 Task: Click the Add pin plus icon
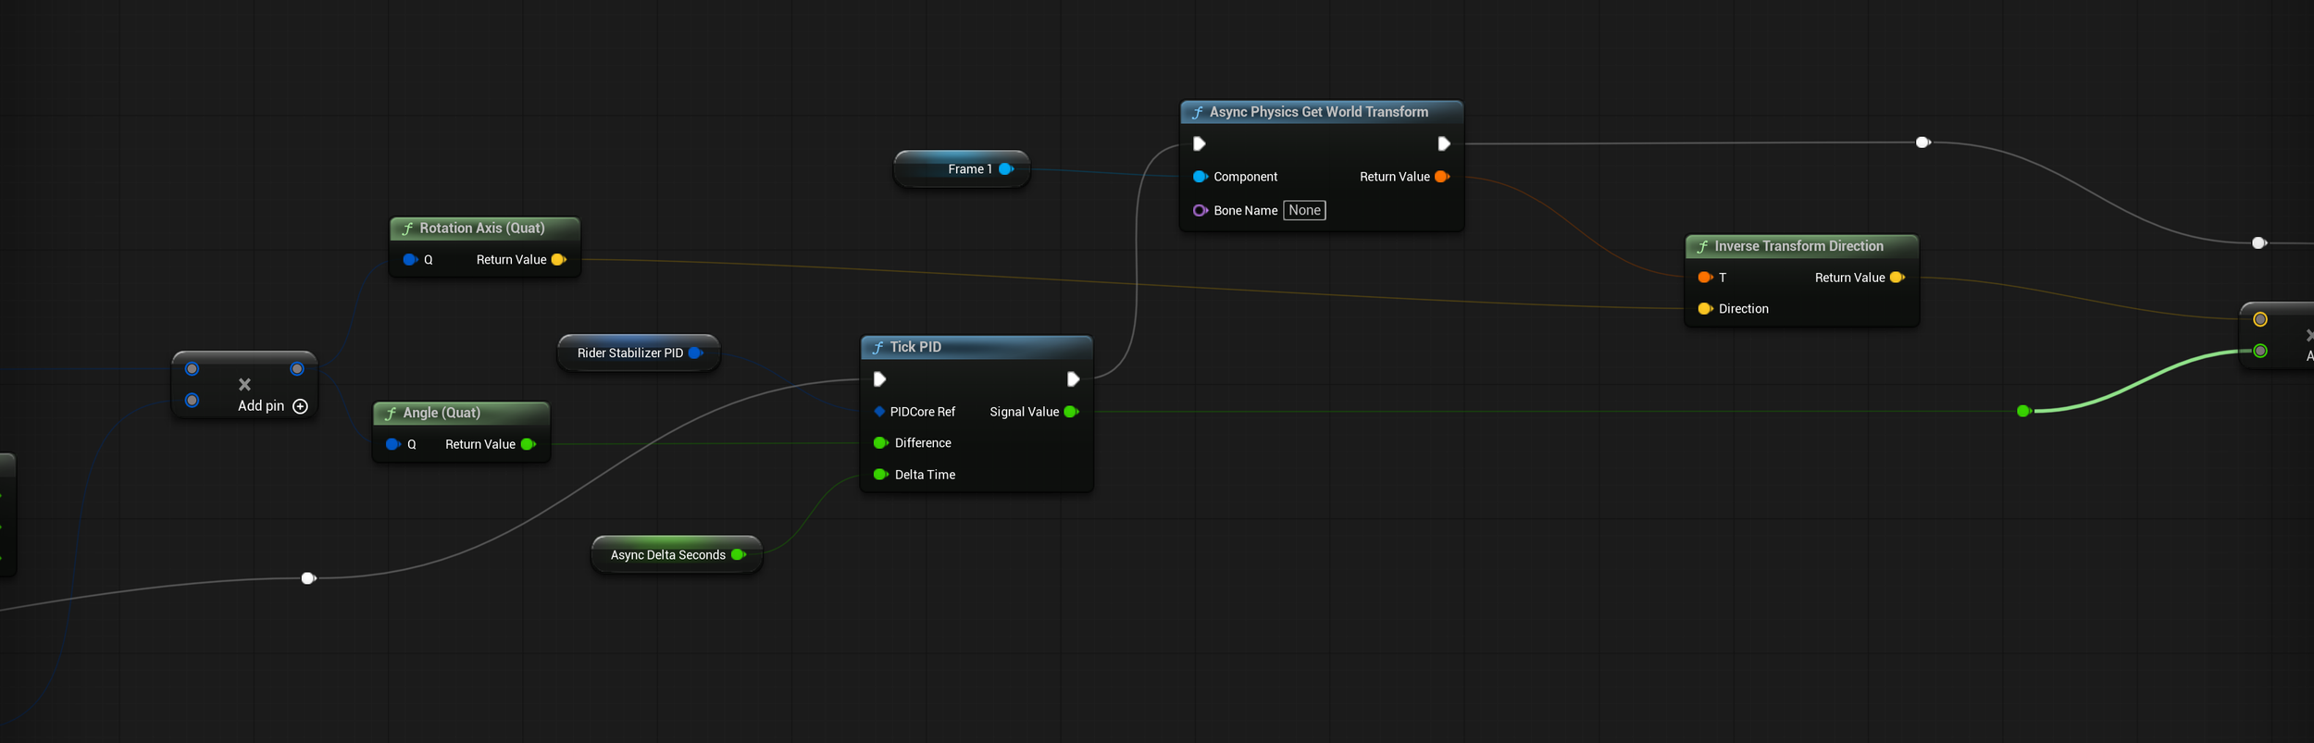pos(300,406)
